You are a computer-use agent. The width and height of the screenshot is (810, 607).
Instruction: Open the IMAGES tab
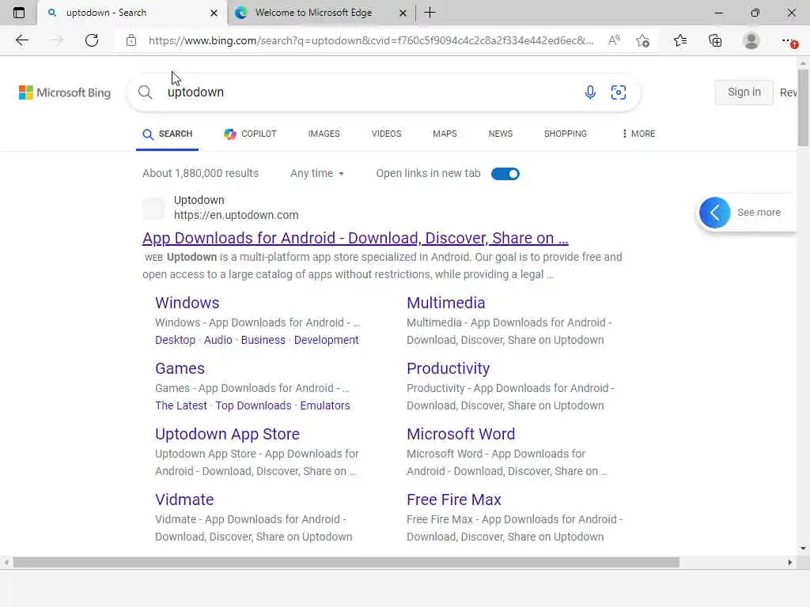[x=324, y=134]
